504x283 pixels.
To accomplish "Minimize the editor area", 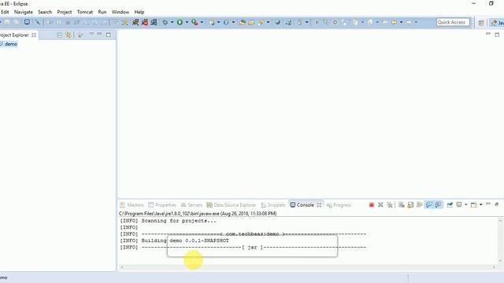I will [x=488, y=34].
